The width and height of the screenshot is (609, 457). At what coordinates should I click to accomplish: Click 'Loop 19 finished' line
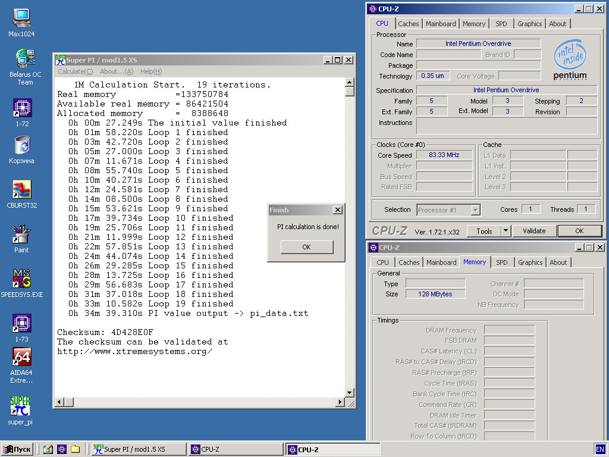tap(150, 304)
